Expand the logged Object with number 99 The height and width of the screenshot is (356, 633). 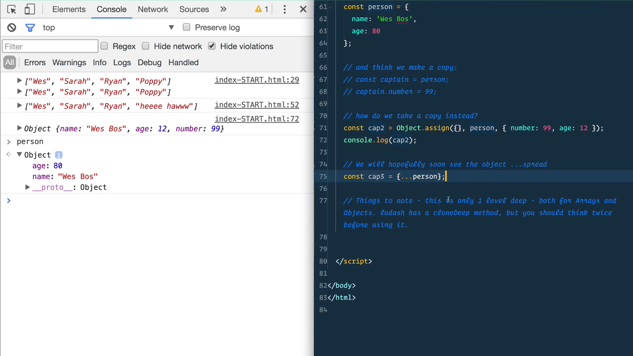[x=19, y=128]
